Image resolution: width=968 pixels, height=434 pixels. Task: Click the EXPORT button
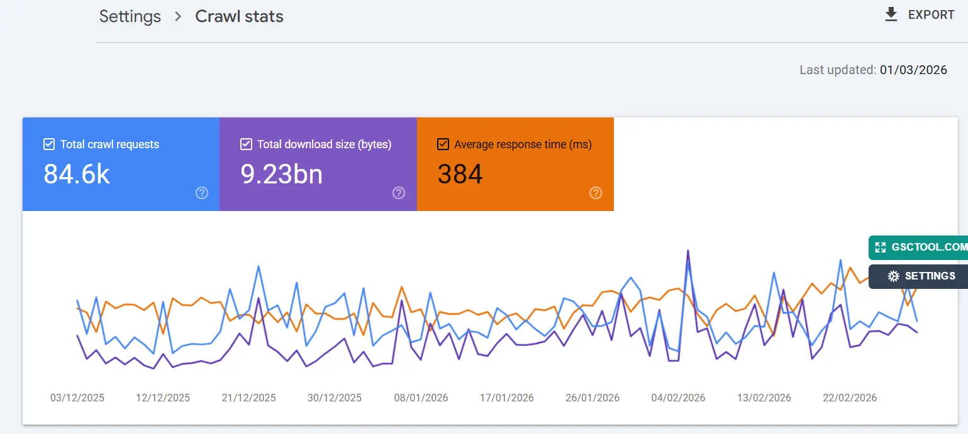pyautogui.click(x=931, y=14)
